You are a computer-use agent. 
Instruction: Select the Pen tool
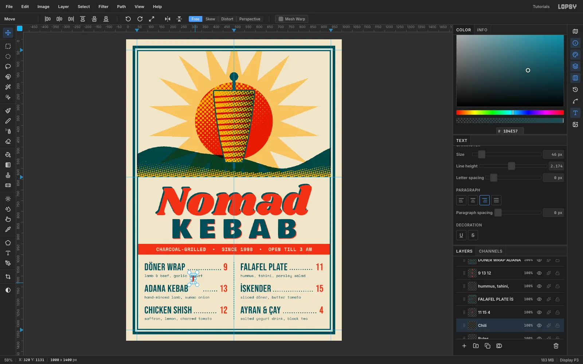[x=8, y=263]
